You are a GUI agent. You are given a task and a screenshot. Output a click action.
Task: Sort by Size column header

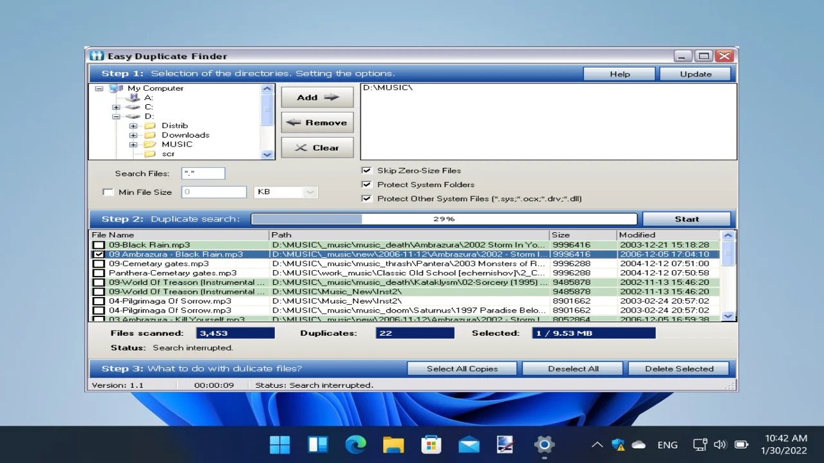[x=583, y=235]
